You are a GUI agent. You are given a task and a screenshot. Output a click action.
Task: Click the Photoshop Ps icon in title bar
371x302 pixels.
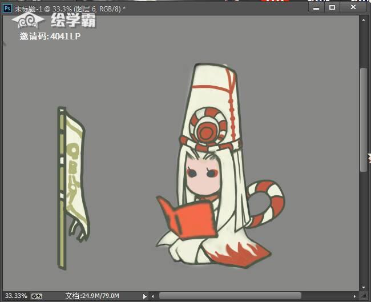pos(7,9)
